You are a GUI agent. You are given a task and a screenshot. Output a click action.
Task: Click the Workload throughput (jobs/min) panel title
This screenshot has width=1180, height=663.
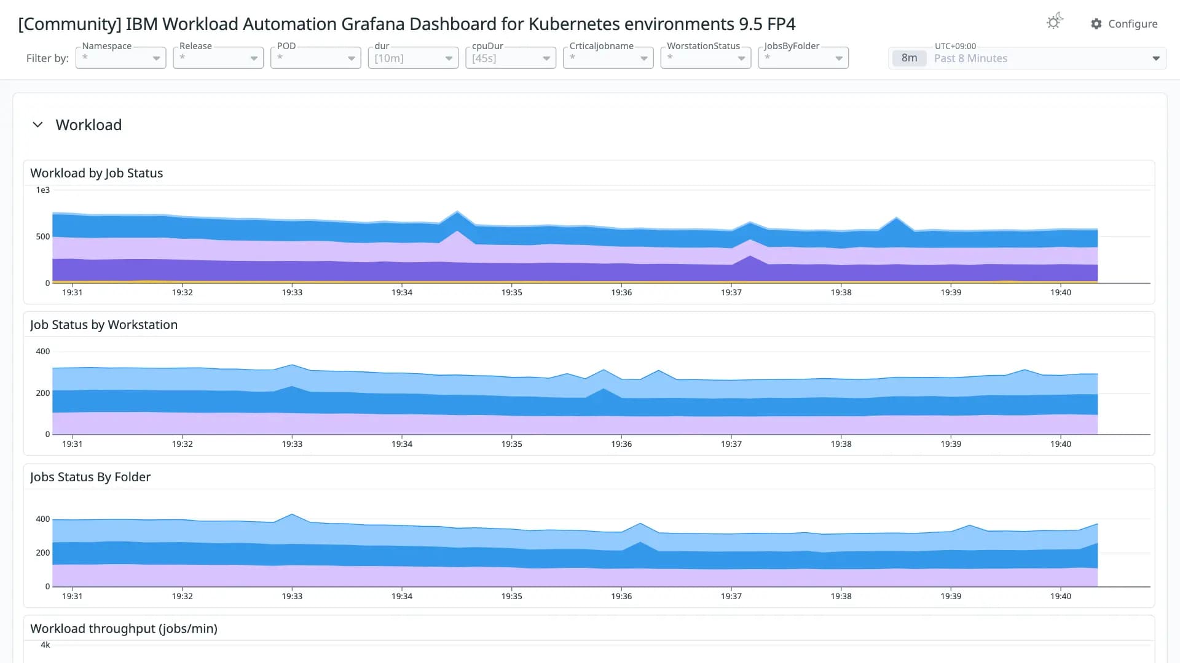coord(124,629)
